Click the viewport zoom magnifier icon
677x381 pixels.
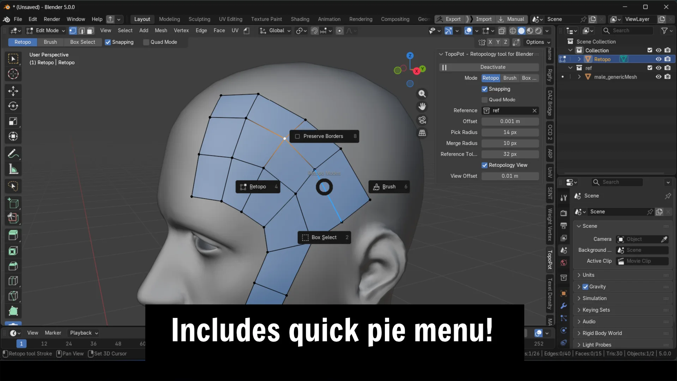422,93
